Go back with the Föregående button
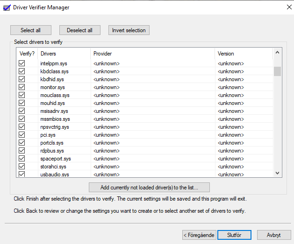The height and width of the screenshot is (244, 294). pyautogui.click(x=199, y=235)
